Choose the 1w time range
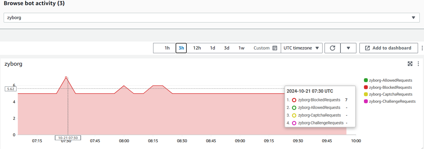This screenshot has width=424, height=149. pos(241,48)
